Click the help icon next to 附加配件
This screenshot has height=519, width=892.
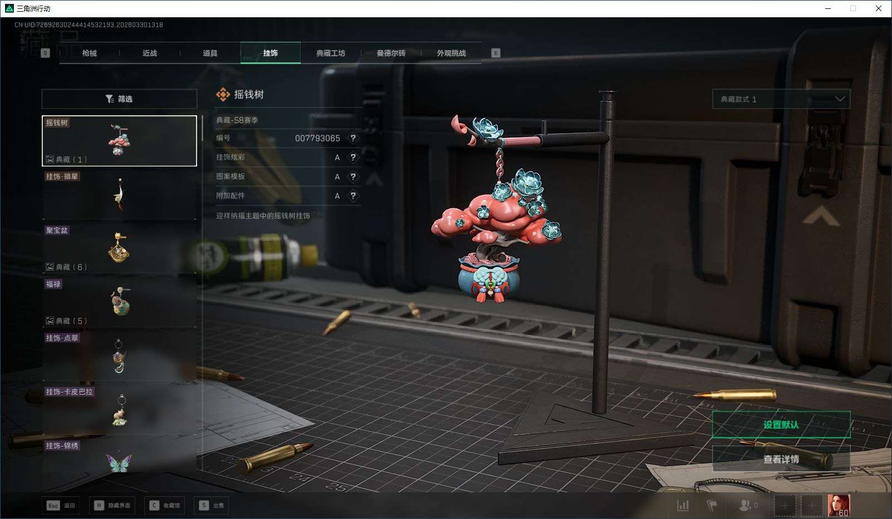352,196
